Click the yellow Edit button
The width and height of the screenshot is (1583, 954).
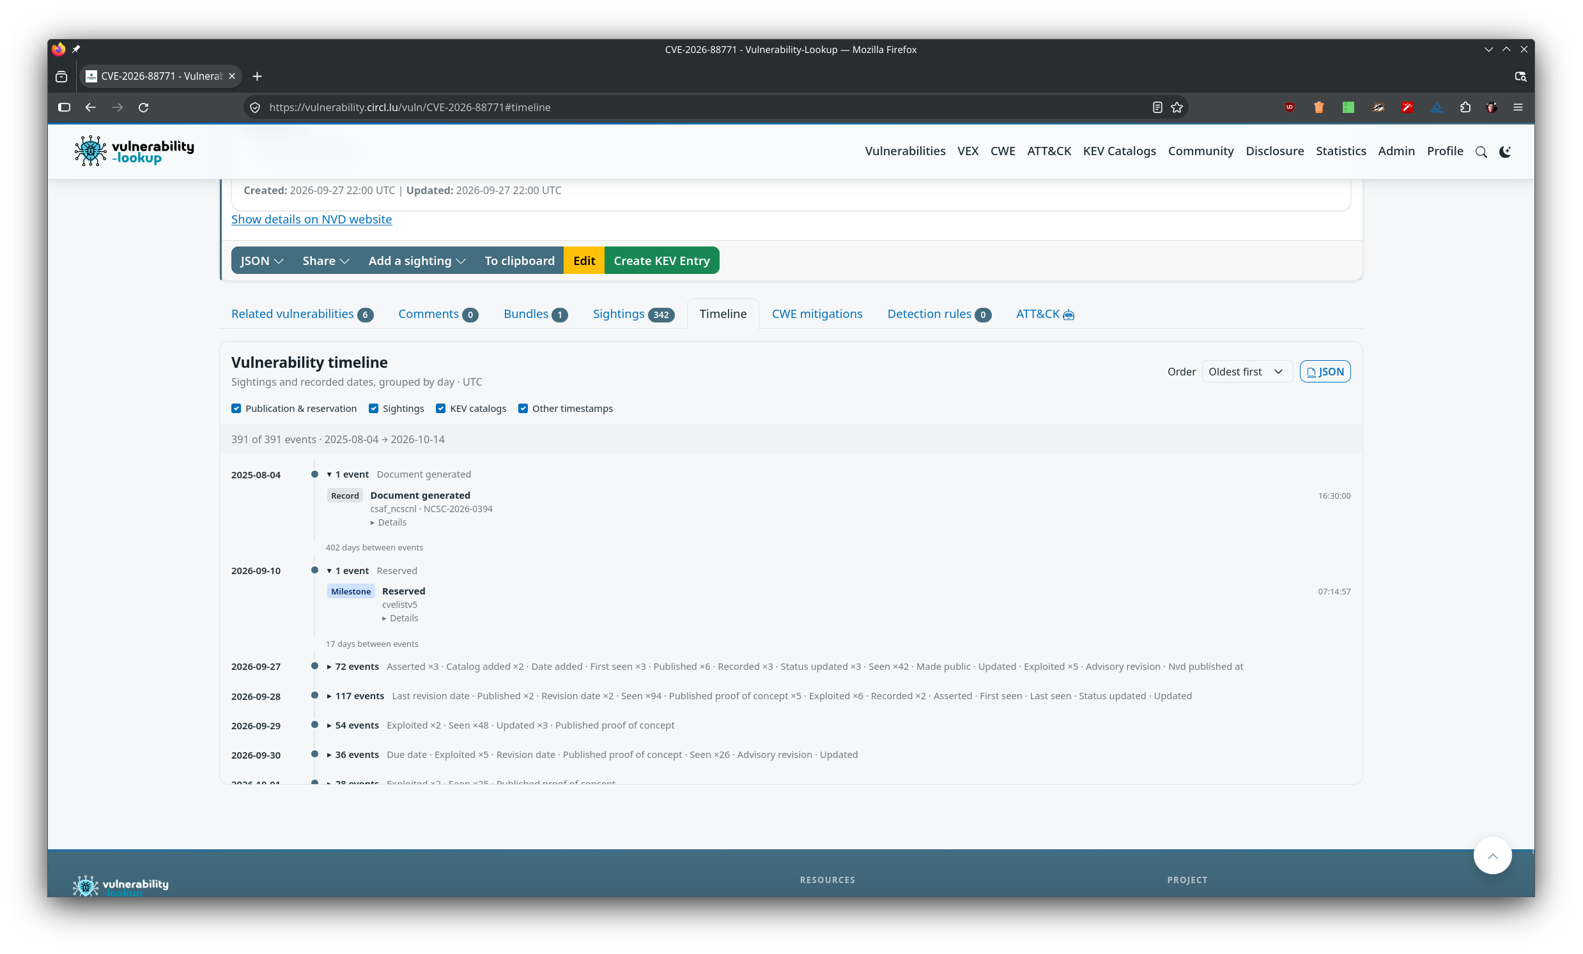click(584, 261)
